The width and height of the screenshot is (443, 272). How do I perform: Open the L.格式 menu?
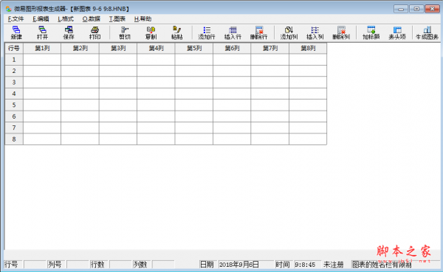pos(66,19)
